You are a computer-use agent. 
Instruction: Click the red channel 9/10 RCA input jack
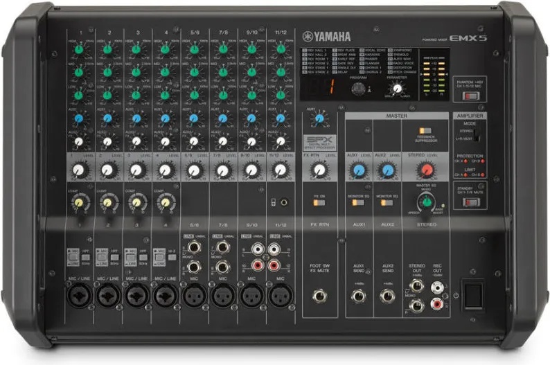pos(258,265)
